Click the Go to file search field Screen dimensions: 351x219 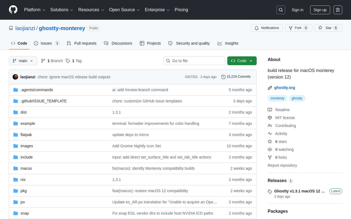pyautogui.click(x=194, y=61)
